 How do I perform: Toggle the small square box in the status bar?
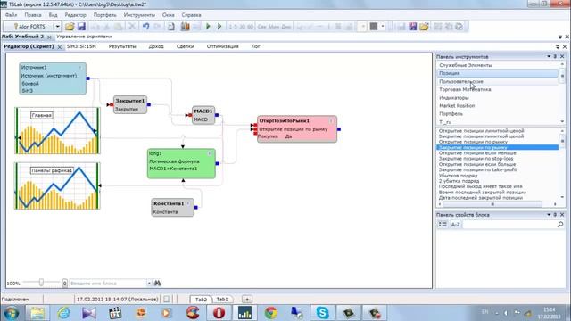pos(167,300)
